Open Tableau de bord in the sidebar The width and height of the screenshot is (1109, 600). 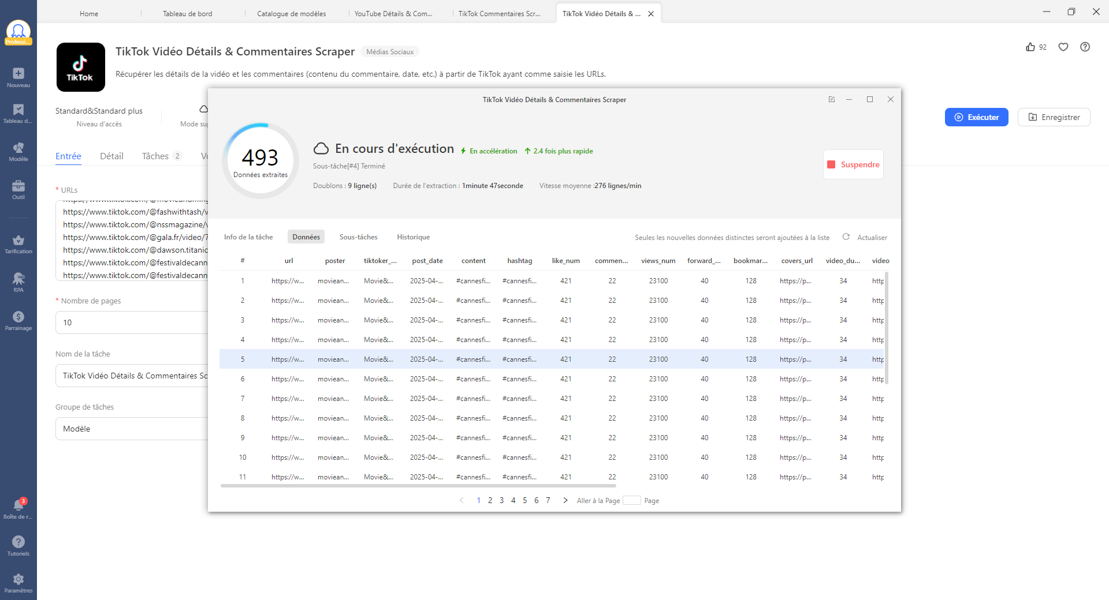(18, 114)
